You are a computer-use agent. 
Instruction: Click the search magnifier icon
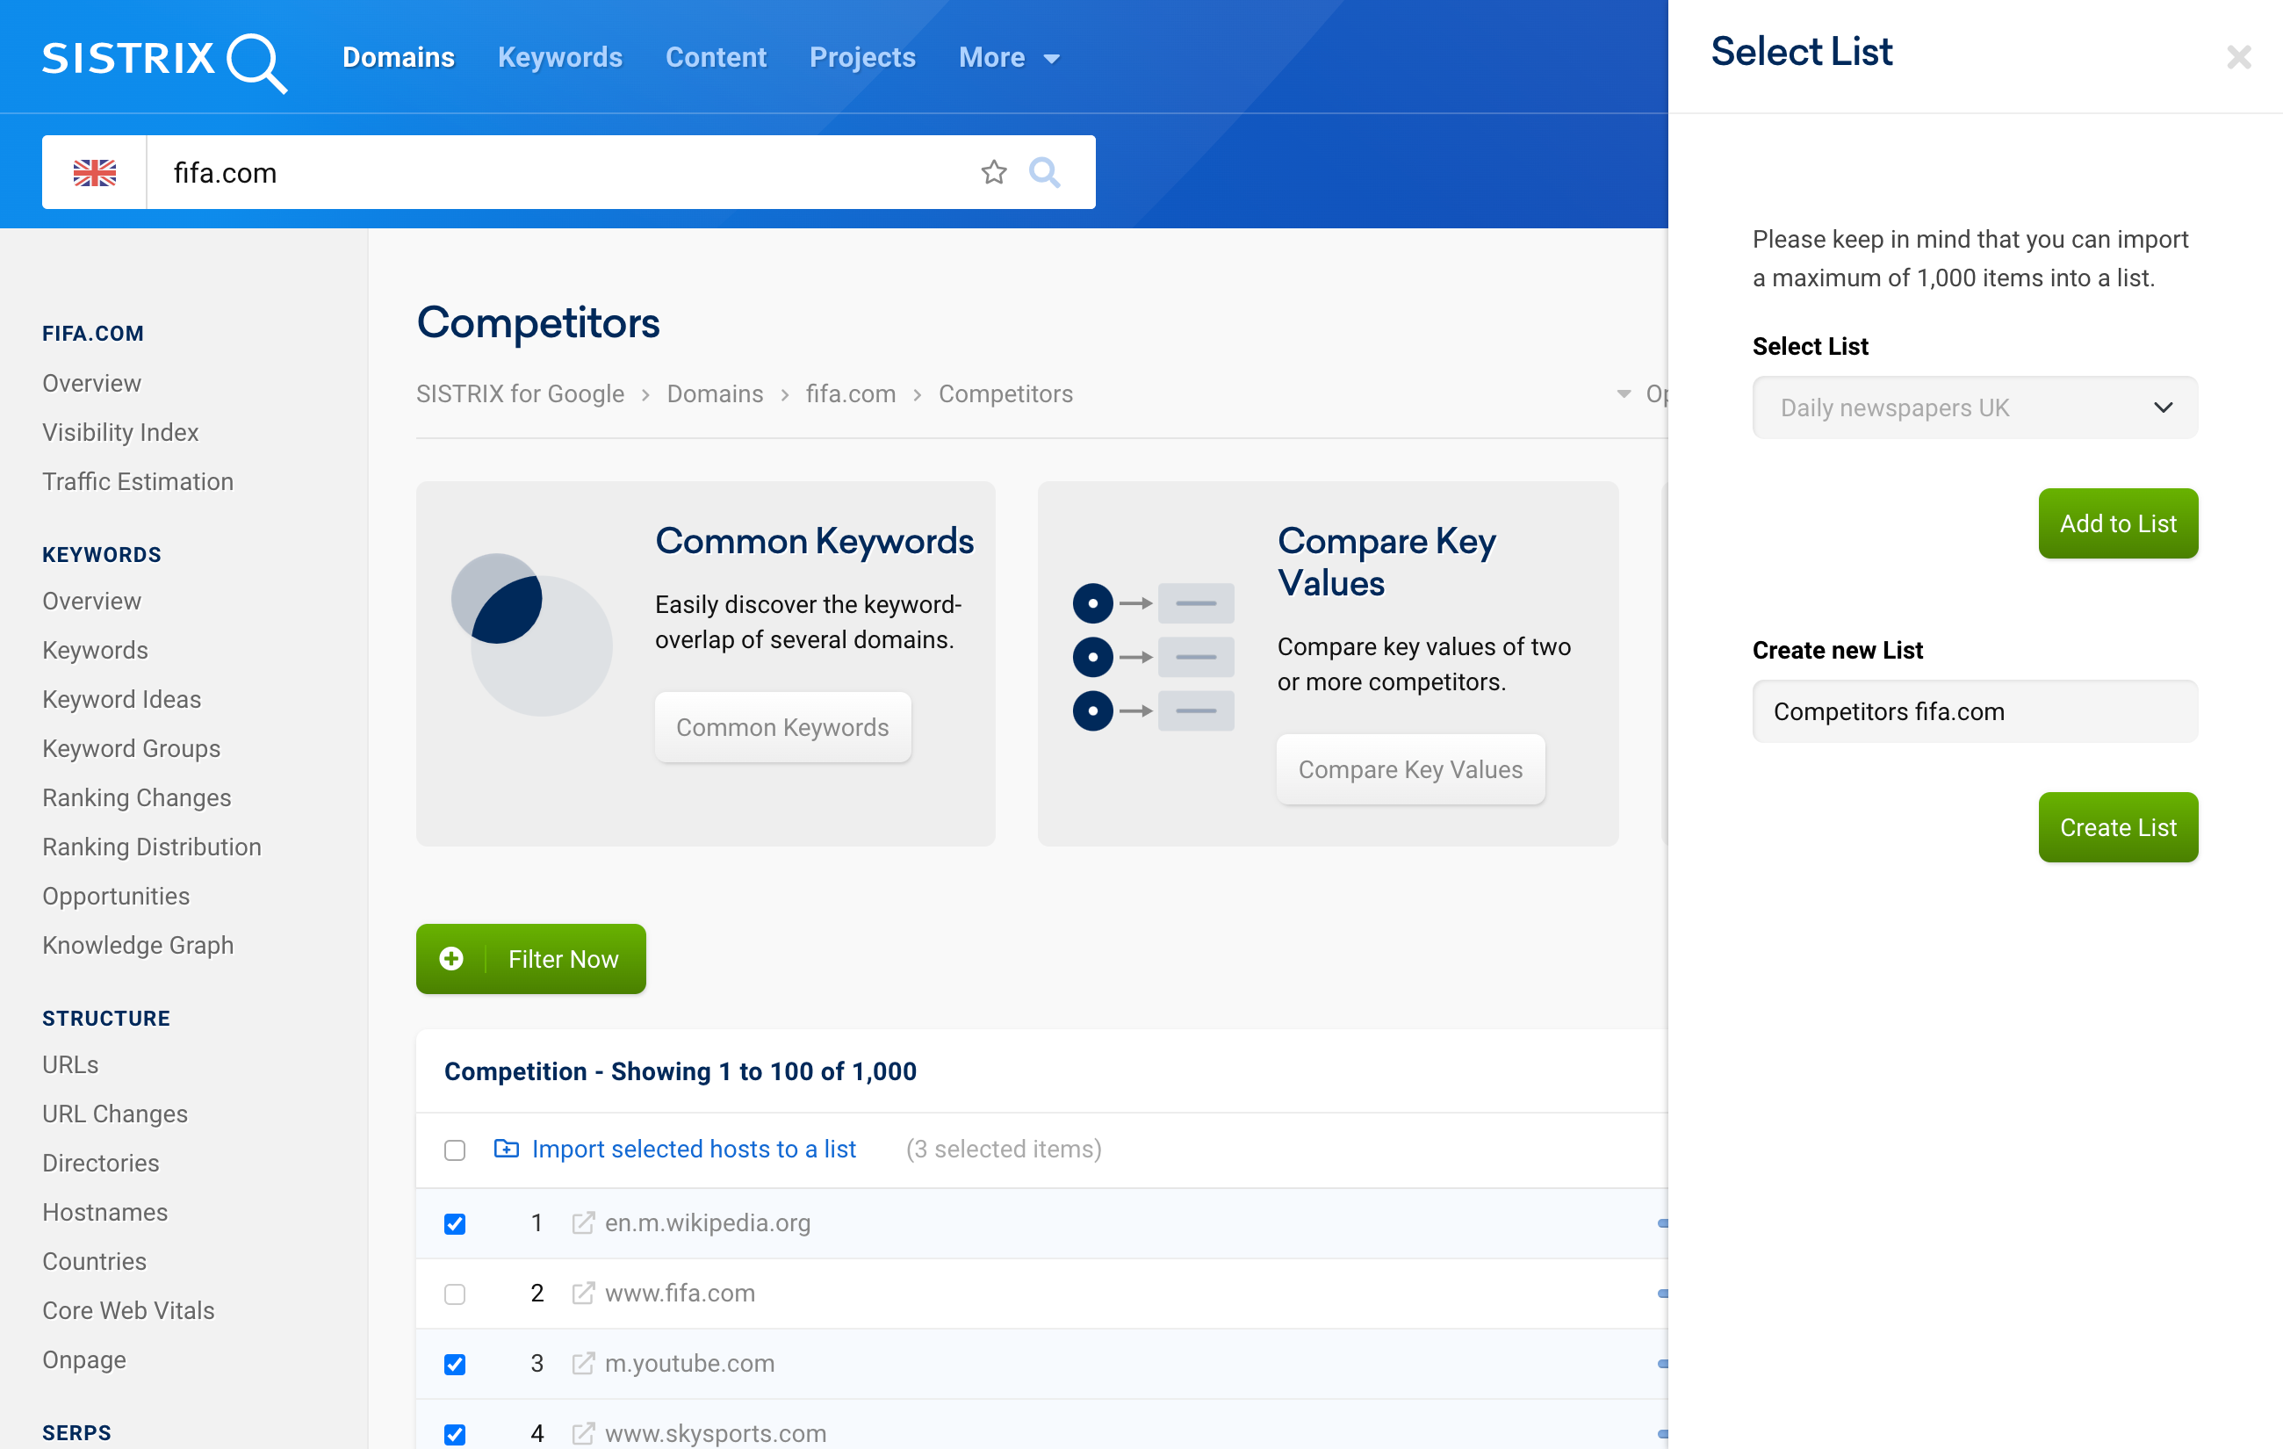tap(1044, 171)
